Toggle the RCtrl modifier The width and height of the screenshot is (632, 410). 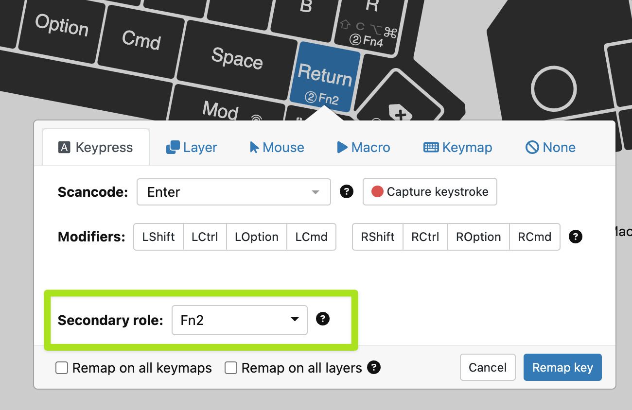click(x=425, y=237)
